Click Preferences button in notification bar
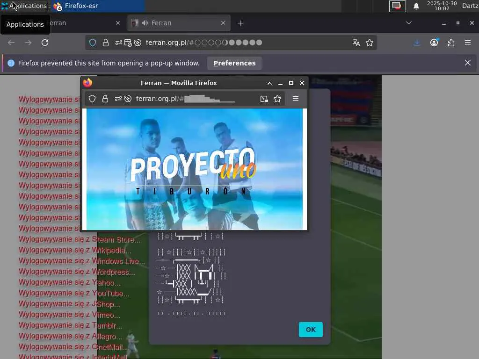This screenshot has width=479, height=359. pyautogui.click(x=234, y=63)
